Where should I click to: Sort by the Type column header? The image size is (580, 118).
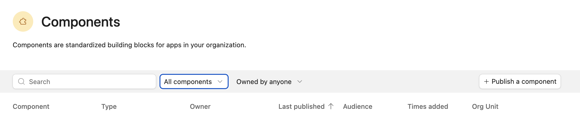click(x=109, y=107)
